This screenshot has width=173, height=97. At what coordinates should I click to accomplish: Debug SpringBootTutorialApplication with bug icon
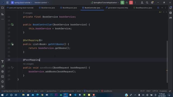pyautogui.click(x=127, y=2)
